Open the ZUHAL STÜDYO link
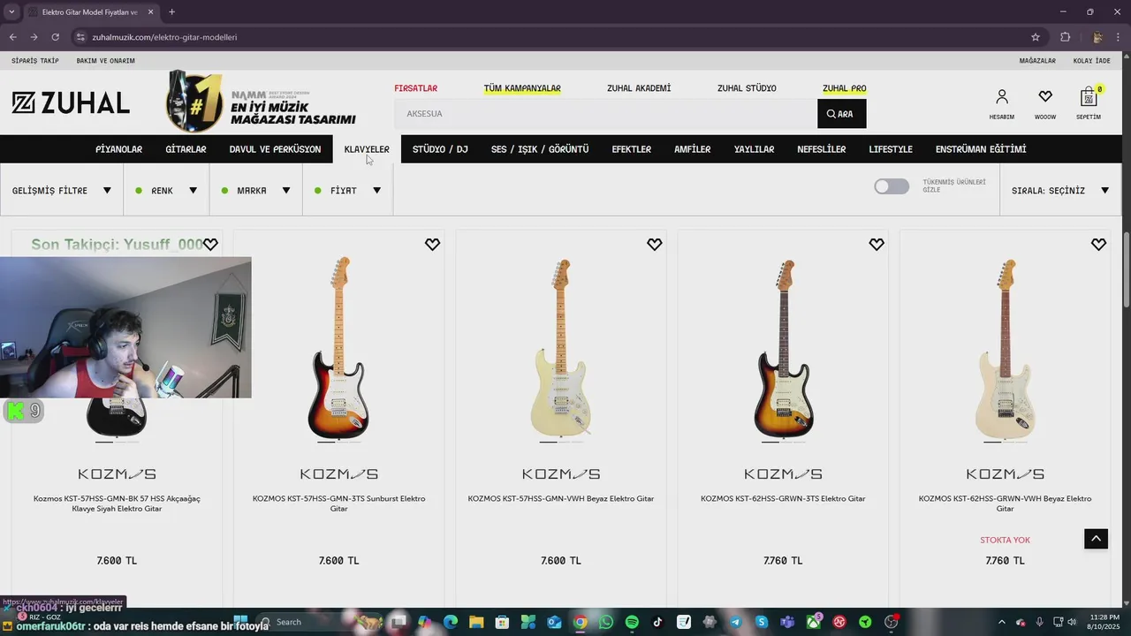 pos(747,88)
